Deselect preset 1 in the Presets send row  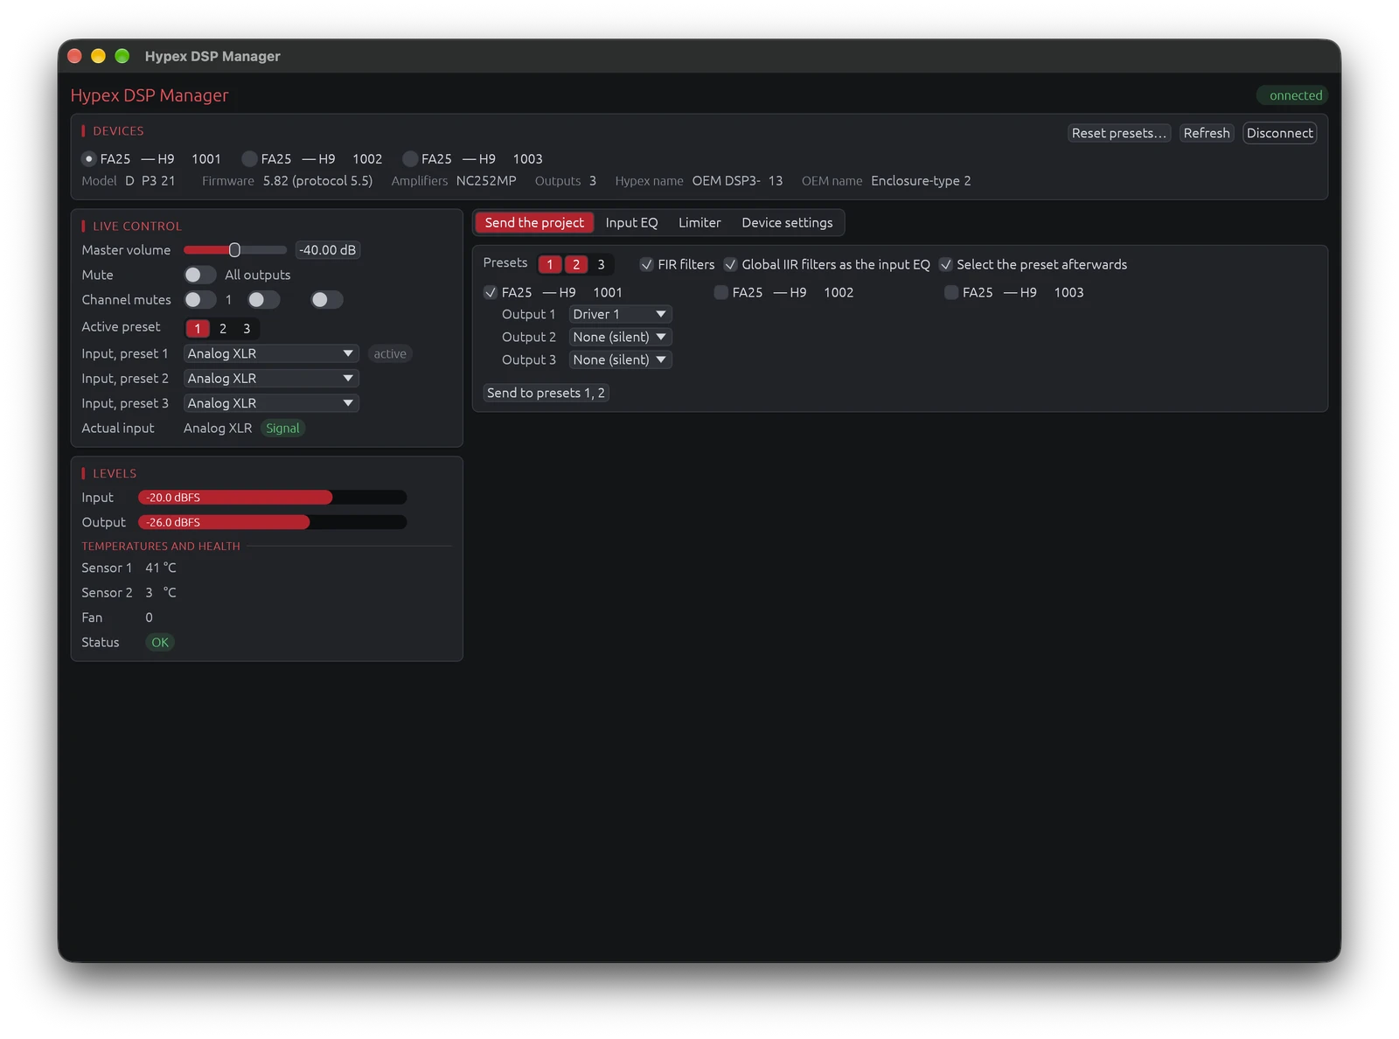coord(550,265)
